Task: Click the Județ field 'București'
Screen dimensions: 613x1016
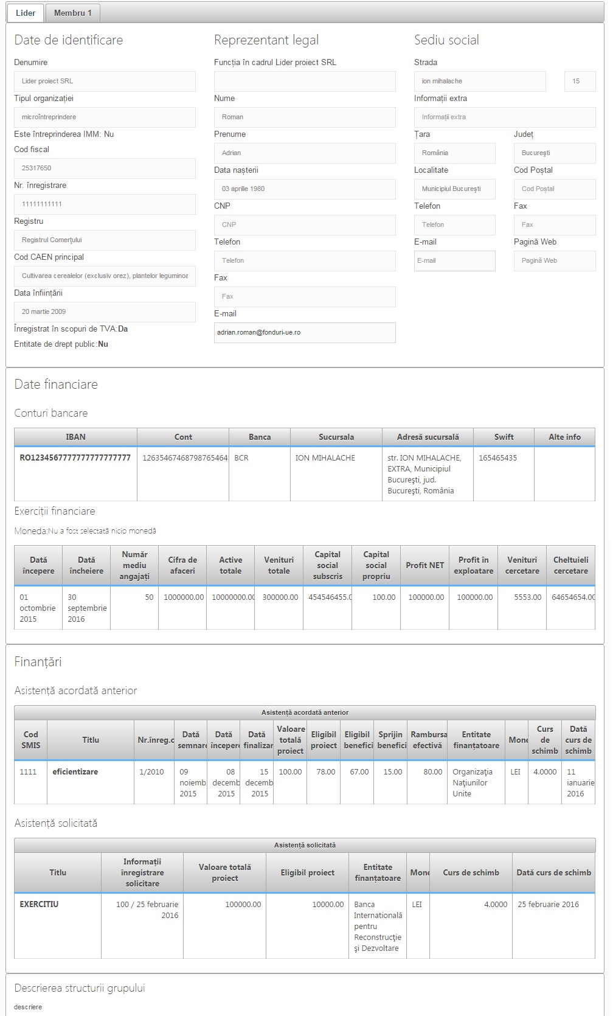Action: coord(555,153)
